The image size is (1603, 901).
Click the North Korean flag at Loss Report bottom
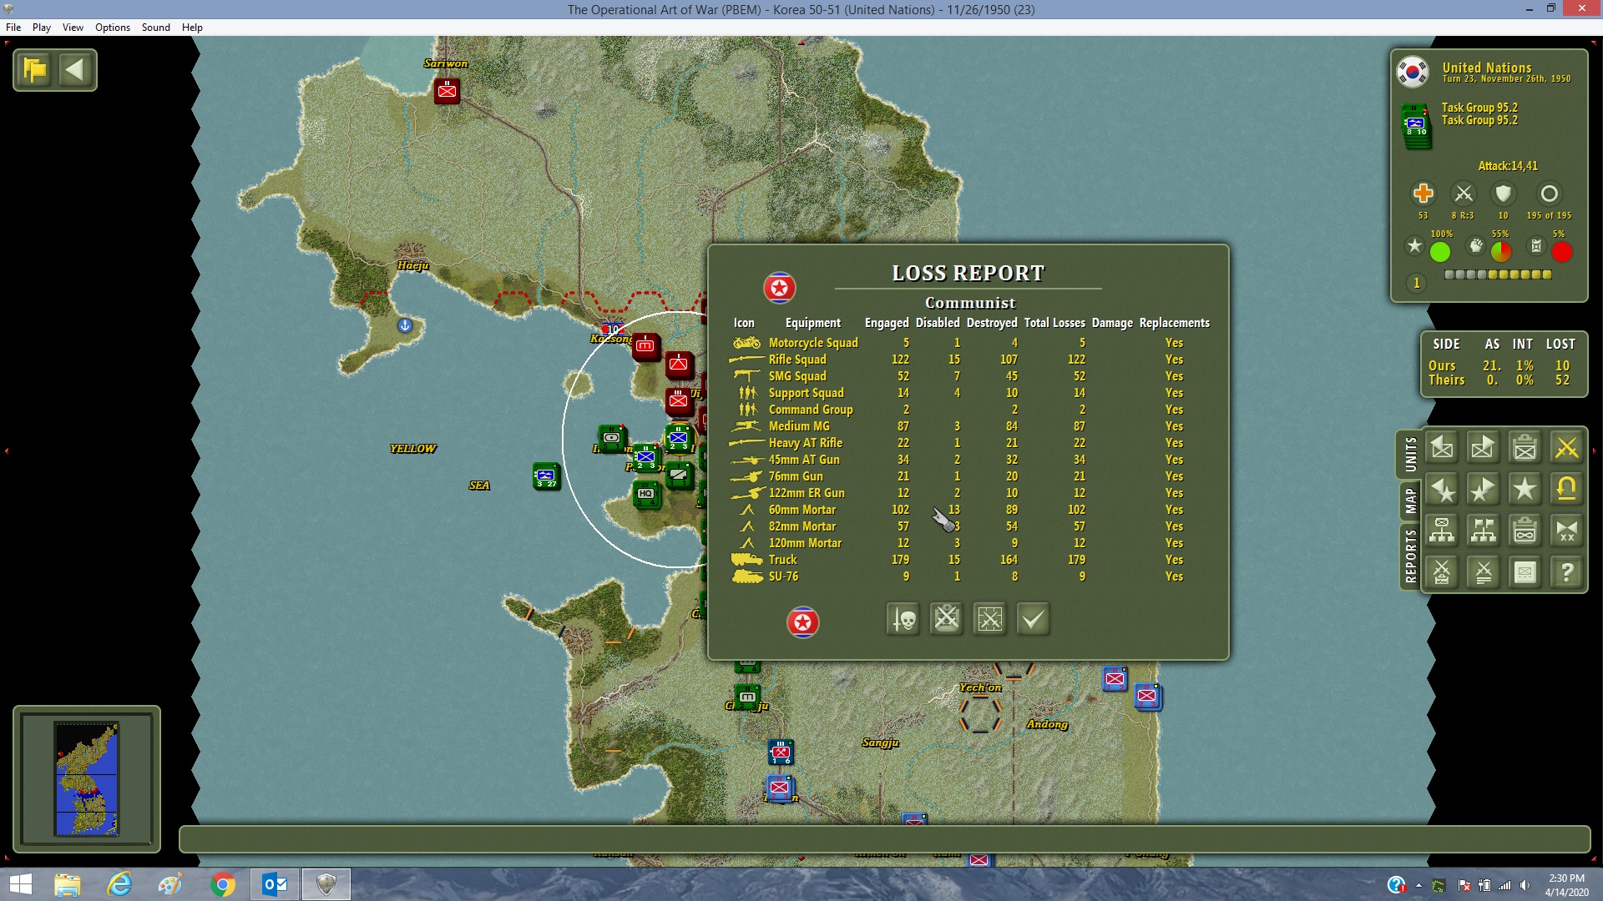[803, 622]
